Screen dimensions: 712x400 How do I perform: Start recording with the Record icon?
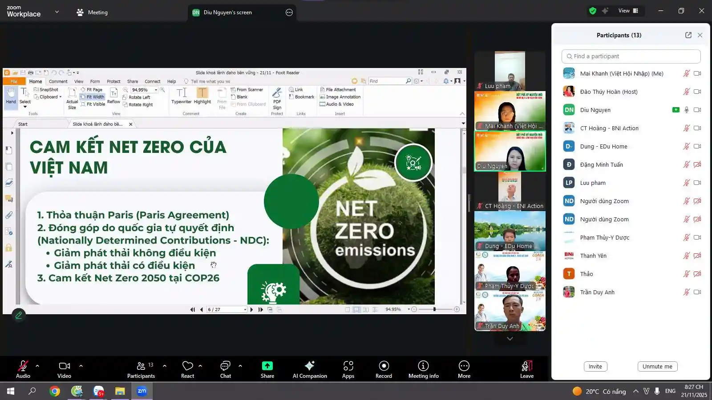(x=384, y=366)
